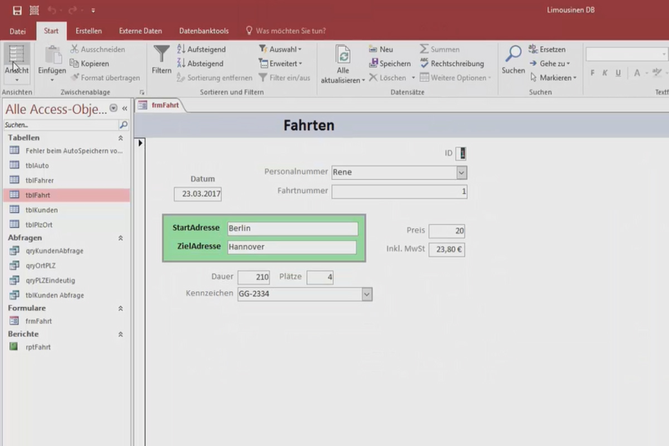The width and height of the screenshot is (669, 446).
Task: Collapse the Abfragen group
Action: pyautogui.click(x=120, y=238)
